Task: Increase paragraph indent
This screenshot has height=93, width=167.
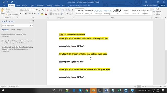Action: point(65,10)
